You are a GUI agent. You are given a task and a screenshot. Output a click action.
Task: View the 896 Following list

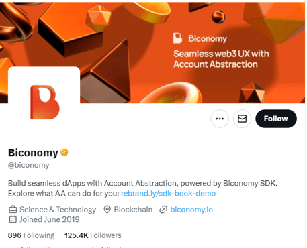coord(31,235)
